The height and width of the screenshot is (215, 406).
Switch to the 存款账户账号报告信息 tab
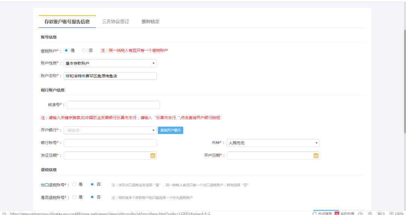click(x=67, y=22)
